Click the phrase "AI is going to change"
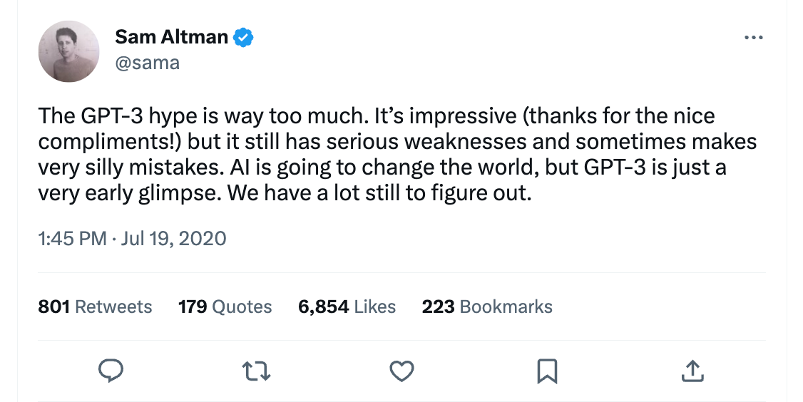803x402 pixels. (310, 167)
